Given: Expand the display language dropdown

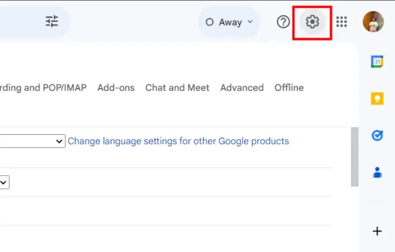Looking at the screenshot, I should click(33, 142).
